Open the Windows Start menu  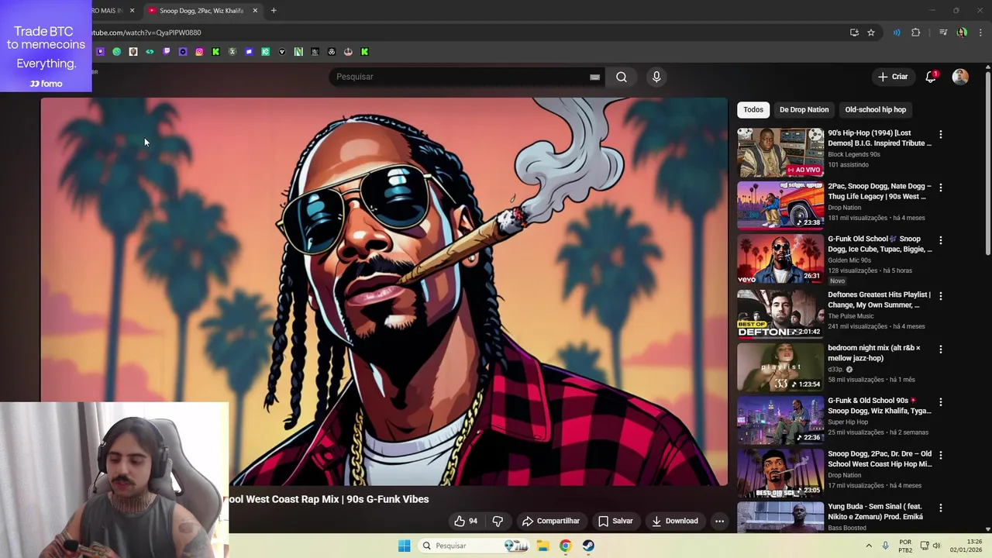pyautogui.click(x=404, y=546)
